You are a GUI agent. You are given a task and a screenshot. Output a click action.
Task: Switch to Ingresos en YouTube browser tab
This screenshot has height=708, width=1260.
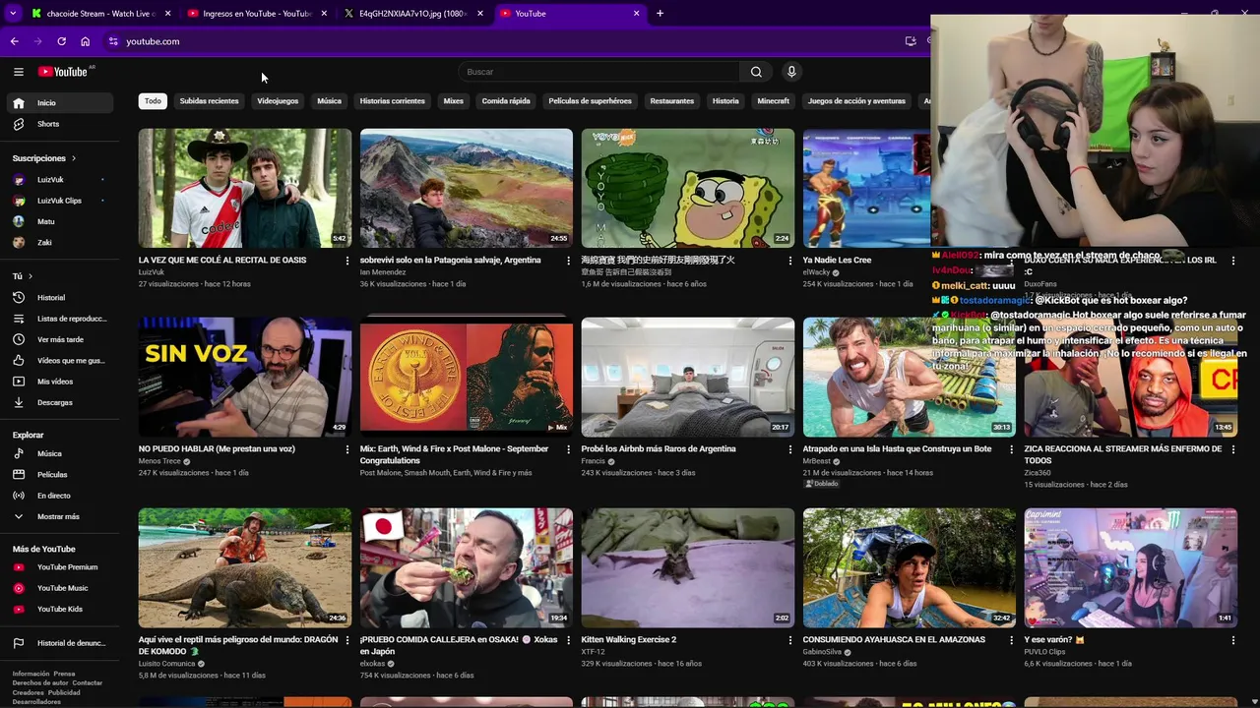(x=258, y=14)
